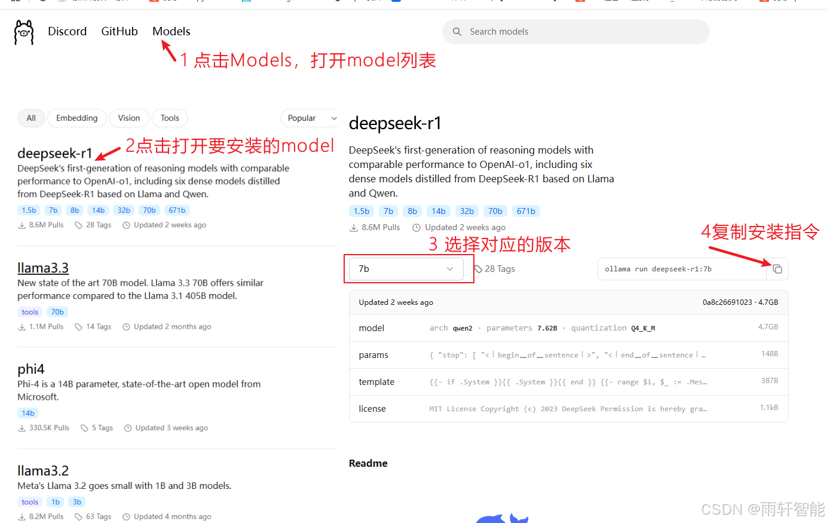Open the Popular sort dropdown
Image resolution: width=827 pixels, height=523 pixels.
coord(311,118)
